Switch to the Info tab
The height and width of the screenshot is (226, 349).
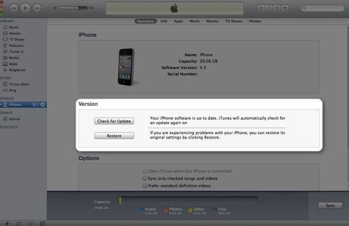pos(164,21)
